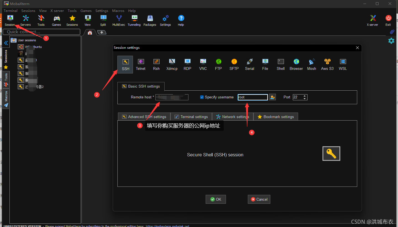Select Telnet session type
This screenshot has width=398, height=227.
pyautogui.click(x=141, y=65)
